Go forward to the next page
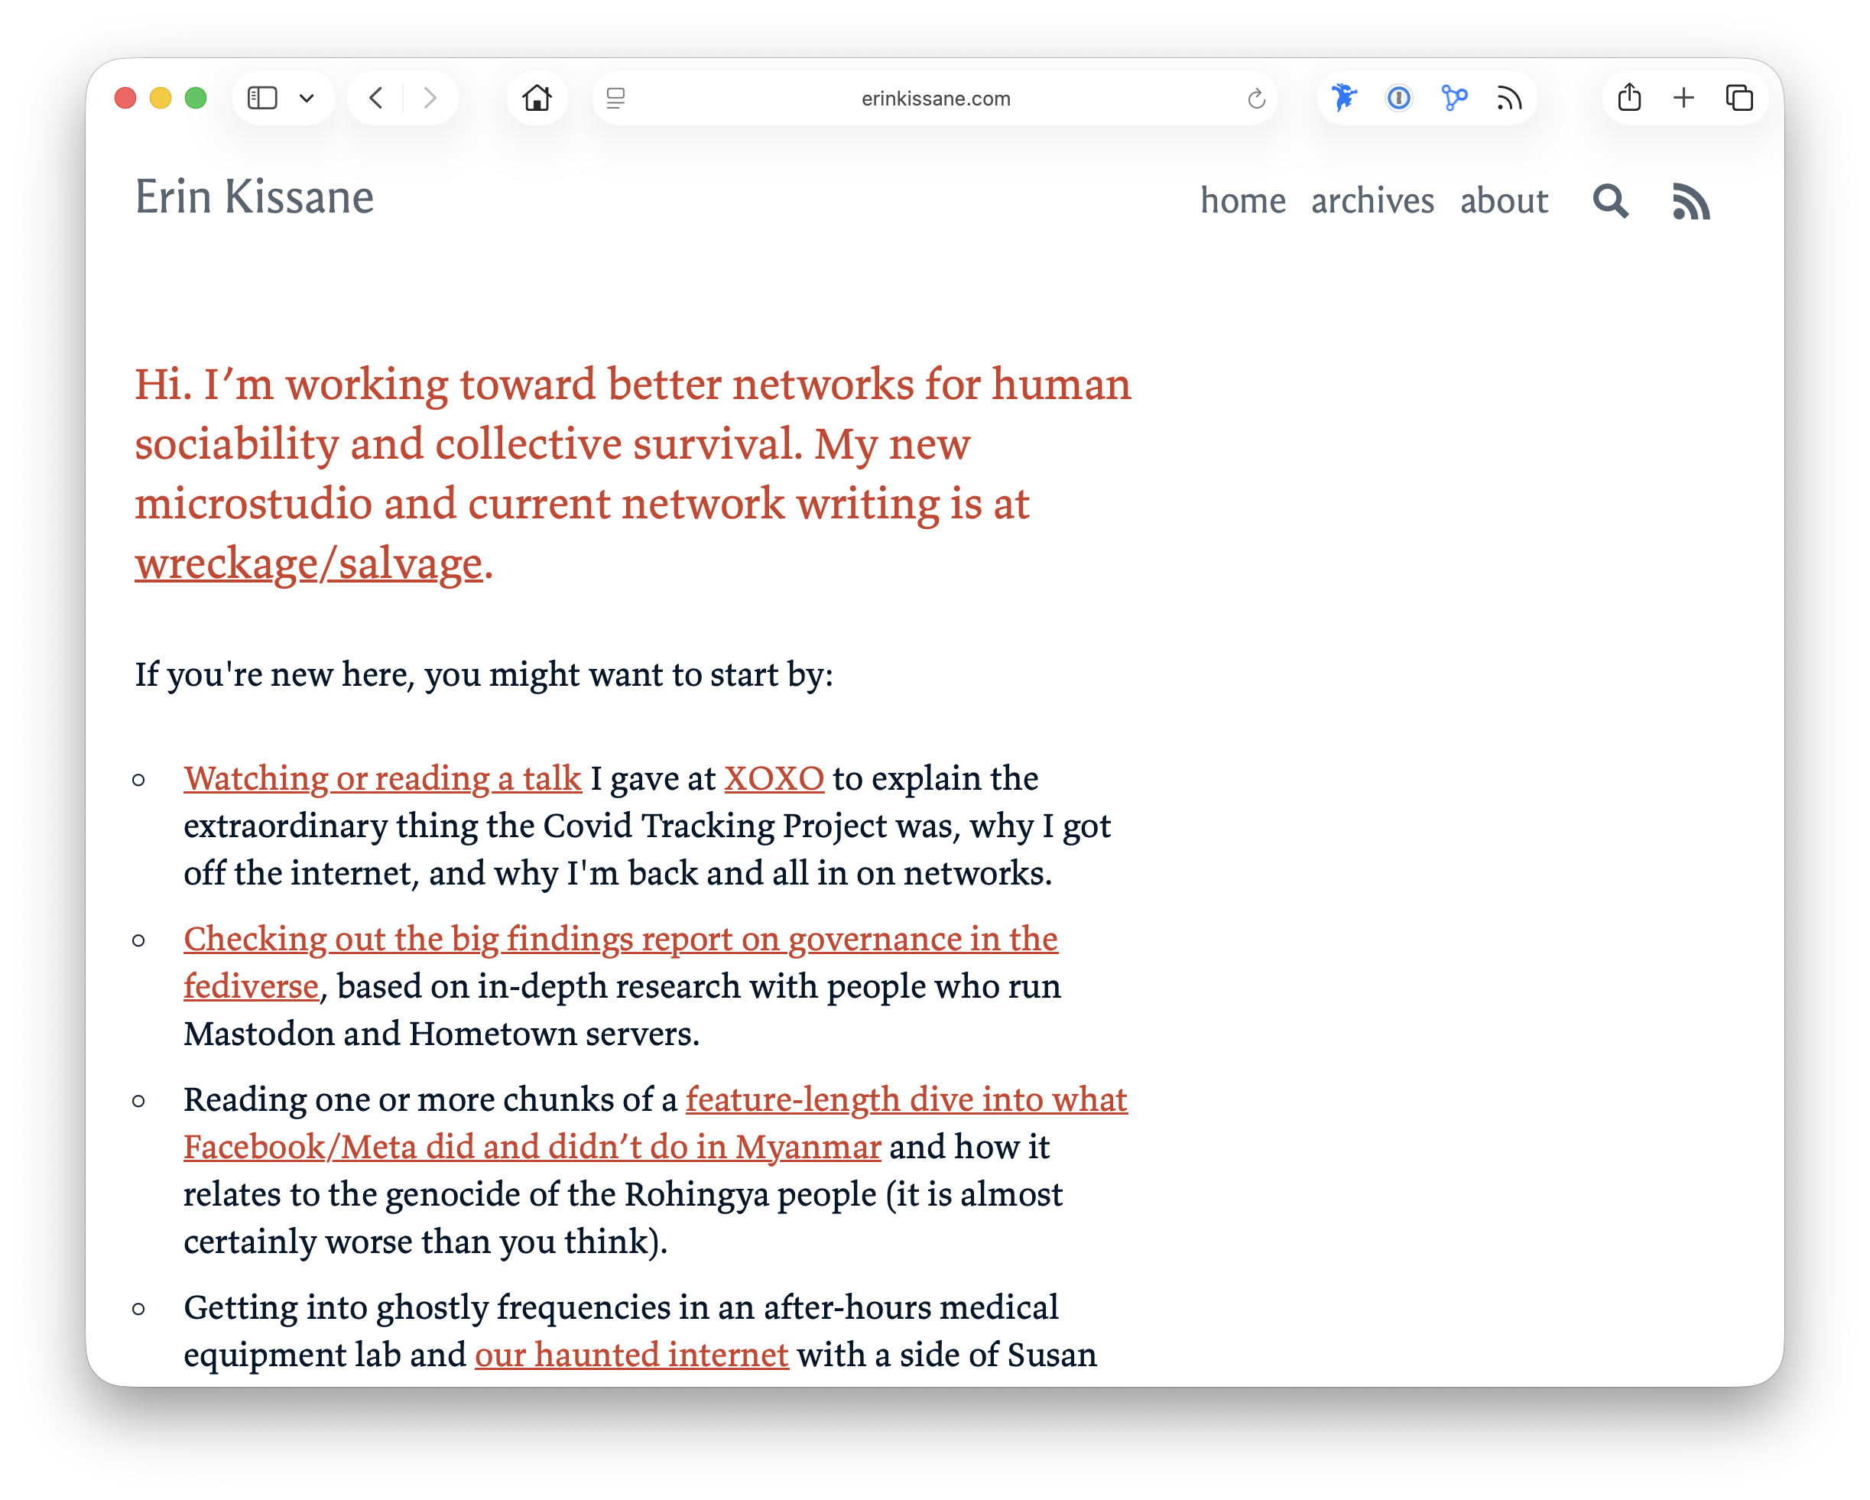The width and height of the screenshot is (1870, 1500). pyautogui.click(x=430, y=98)
